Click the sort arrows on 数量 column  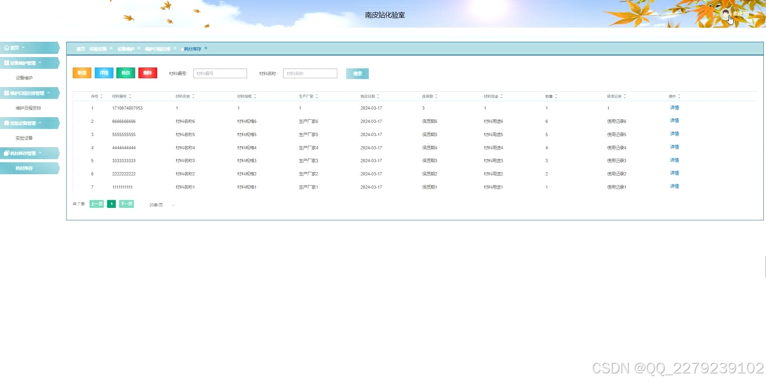(x=556, y=95)
